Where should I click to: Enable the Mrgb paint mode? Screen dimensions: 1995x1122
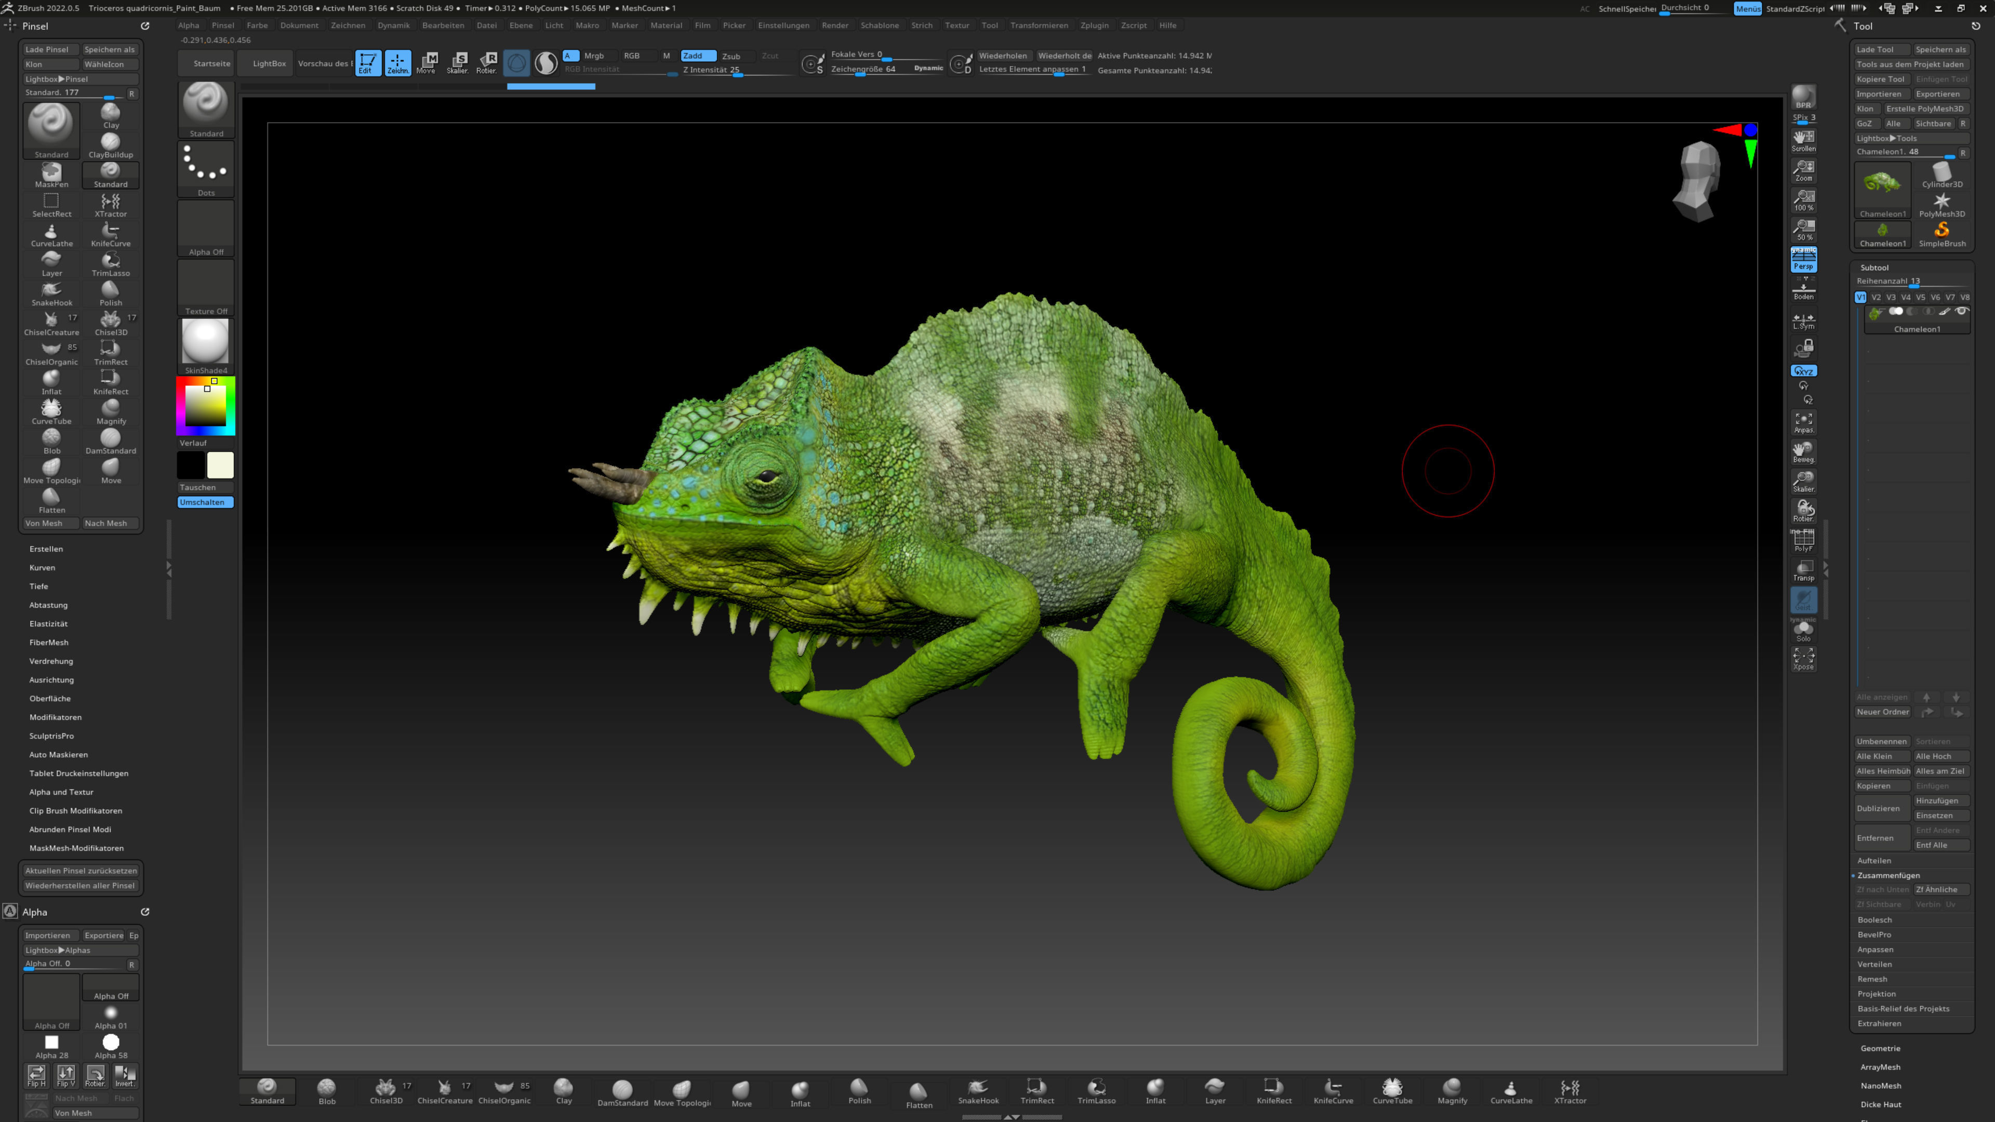pyautogui.click(x=594, y=56)
